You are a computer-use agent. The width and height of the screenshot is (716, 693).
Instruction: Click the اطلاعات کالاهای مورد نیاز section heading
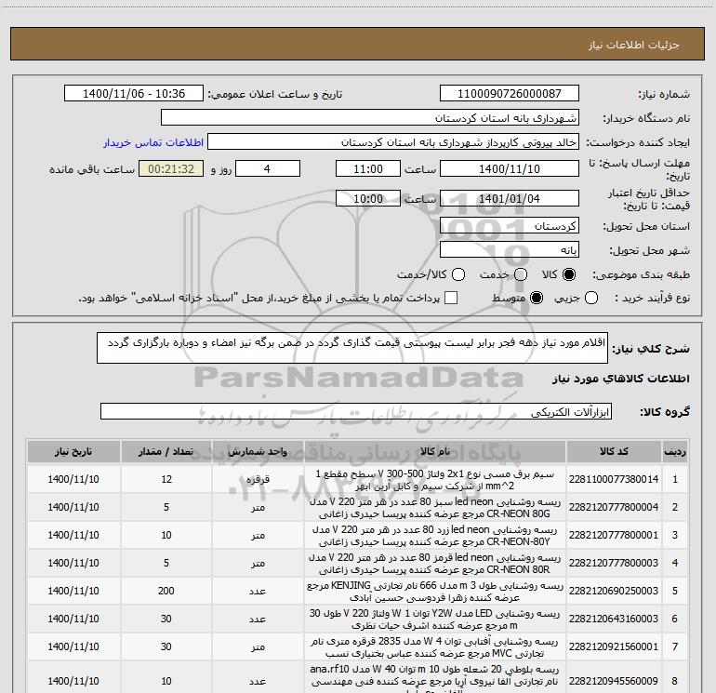[x=620, y=379]
